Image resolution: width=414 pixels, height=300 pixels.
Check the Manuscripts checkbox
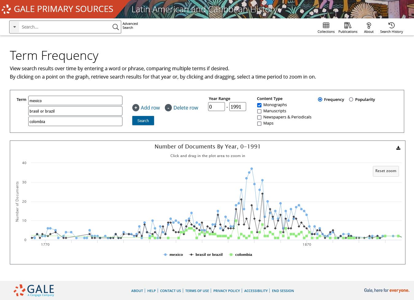click(x=259, y=111)
